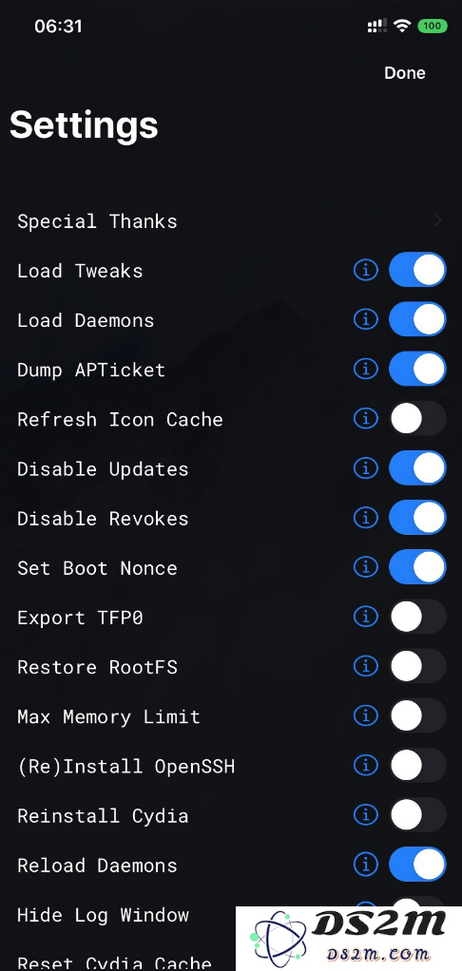
Task: Open info for Restore RootFS
Action: pos(365,666)
